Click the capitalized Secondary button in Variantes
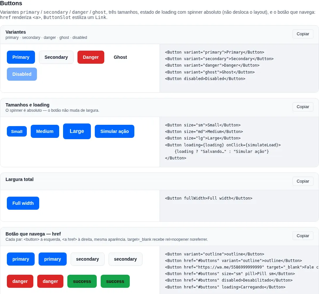The height and width of the screenshot is (294, 319). click(56, 57)
